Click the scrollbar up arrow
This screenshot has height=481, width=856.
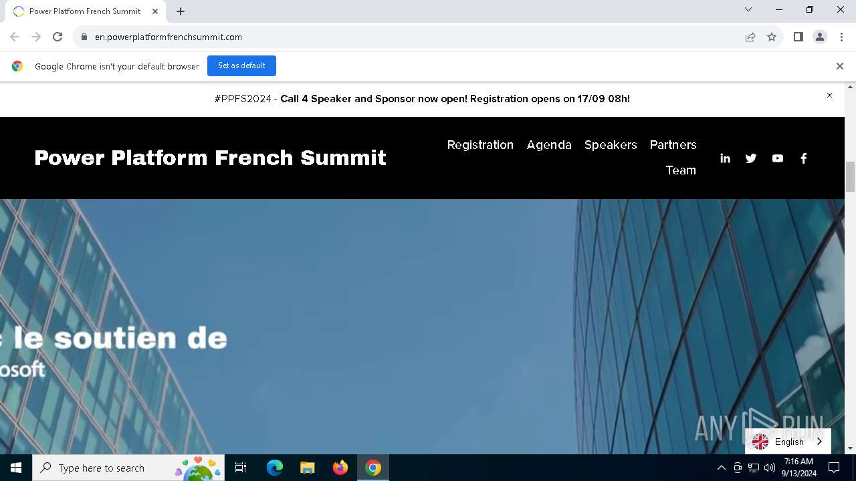click(851, 87)
